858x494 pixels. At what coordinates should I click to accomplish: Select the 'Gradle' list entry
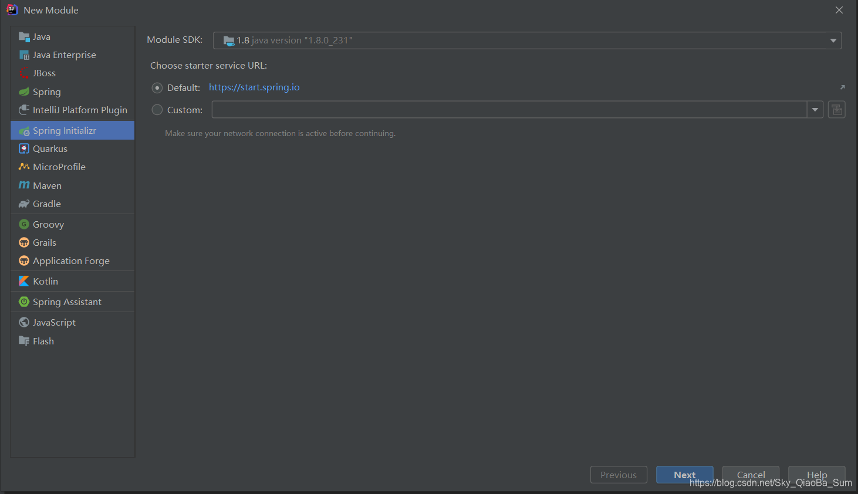click(73, 204)
